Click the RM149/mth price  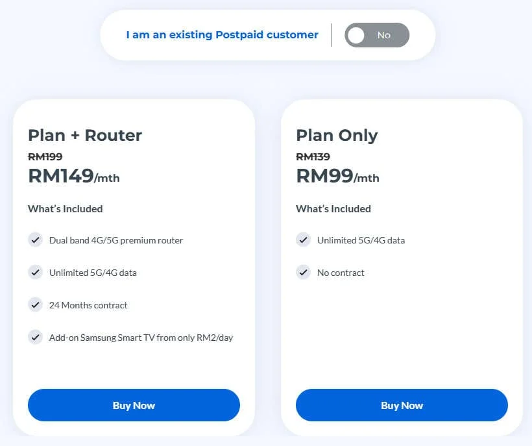tap(73, 176)
